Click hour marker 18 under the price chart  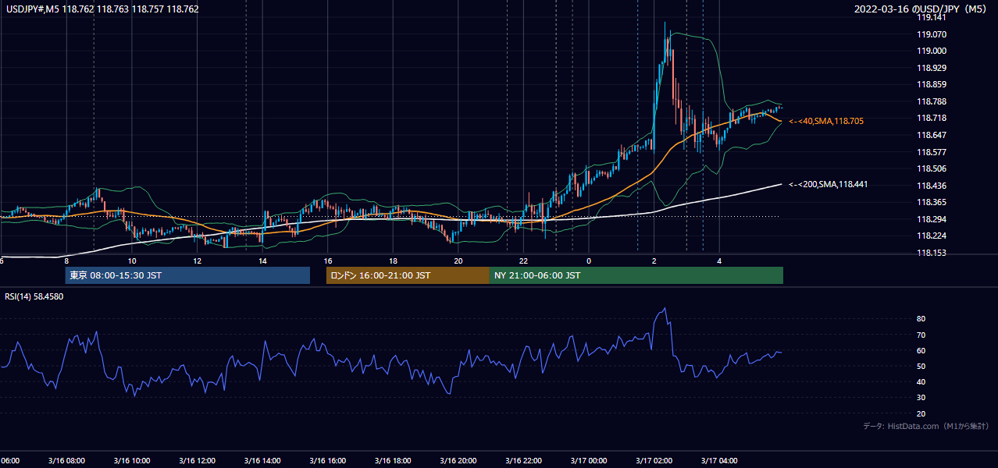click(x=393, y=261)
